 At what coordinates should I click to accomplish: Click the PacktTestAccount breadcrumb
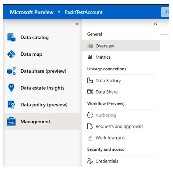(84, 12)
